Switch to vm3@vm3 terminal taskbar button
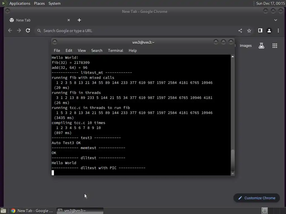Image resolution: width=286 pixels, height=214 pixels. [x=80, y=211]
